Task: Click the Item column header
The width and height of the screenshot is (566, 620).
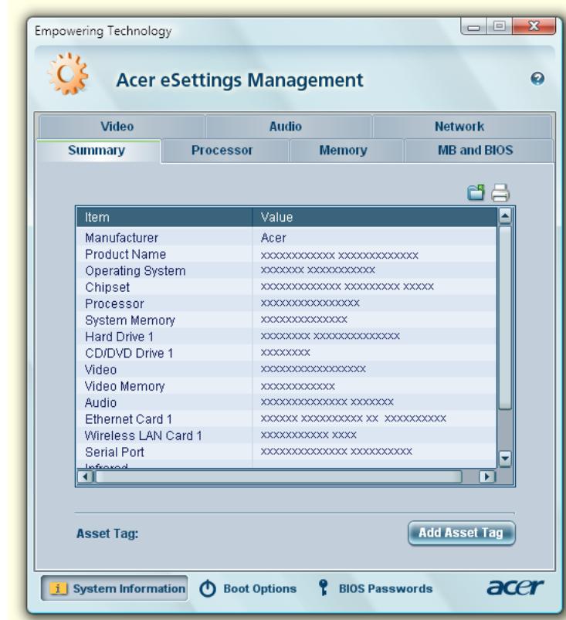Action: [164, 217]
